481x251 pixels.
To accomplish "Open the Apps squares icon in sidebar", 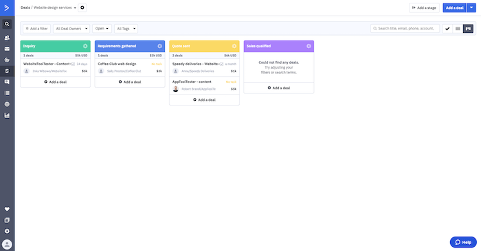I will point(7,220).
